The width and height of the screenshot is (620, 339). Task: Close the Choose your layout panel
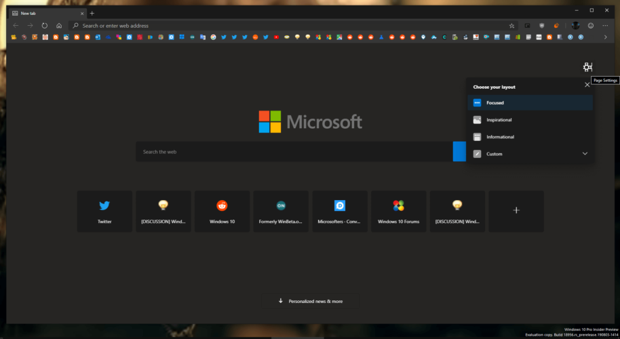587,85
